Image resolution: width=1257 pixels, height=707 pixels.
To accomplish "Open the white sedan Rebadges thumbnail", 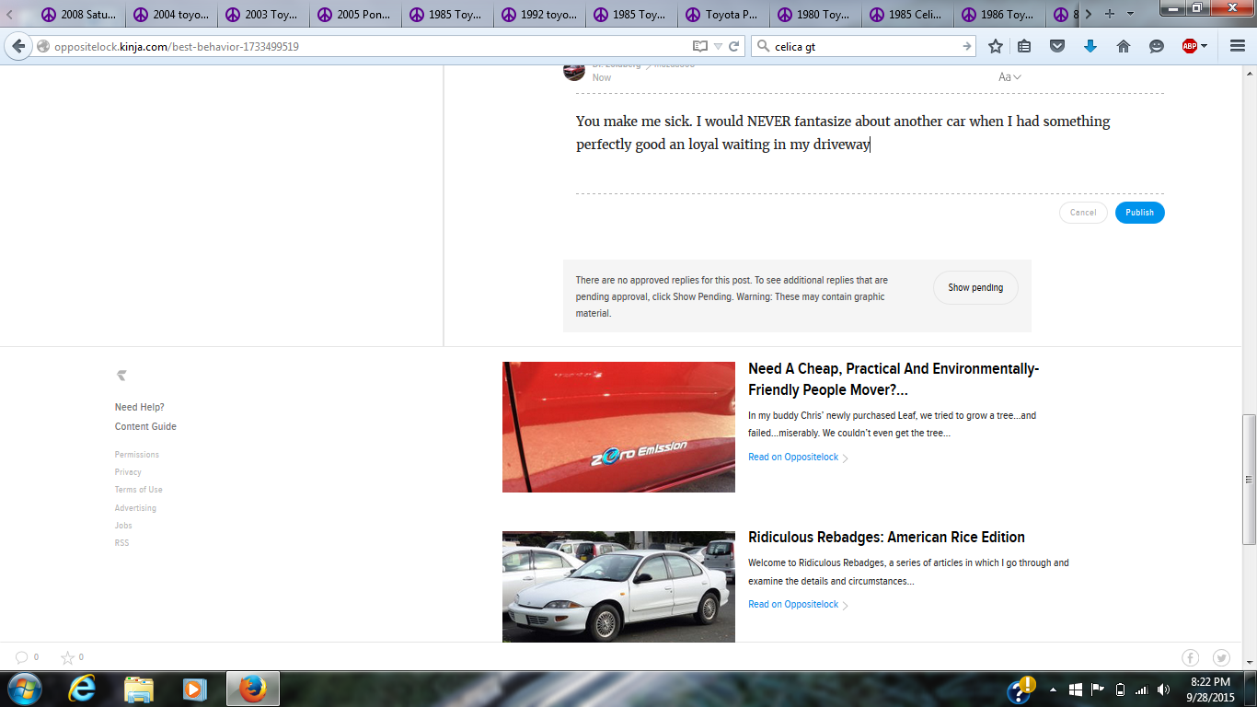I will click(618, 586).
